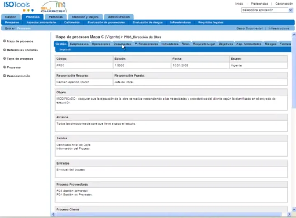Open Mapa de procesos in the sidebar
Viewport: 296px width, 218px height.
(x=20, y=41)
